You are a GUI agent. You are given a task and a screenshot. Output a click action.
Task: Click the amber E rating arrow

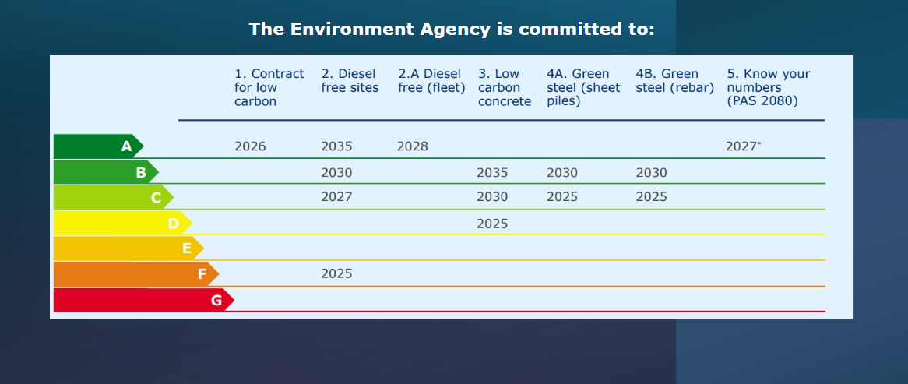128,248
